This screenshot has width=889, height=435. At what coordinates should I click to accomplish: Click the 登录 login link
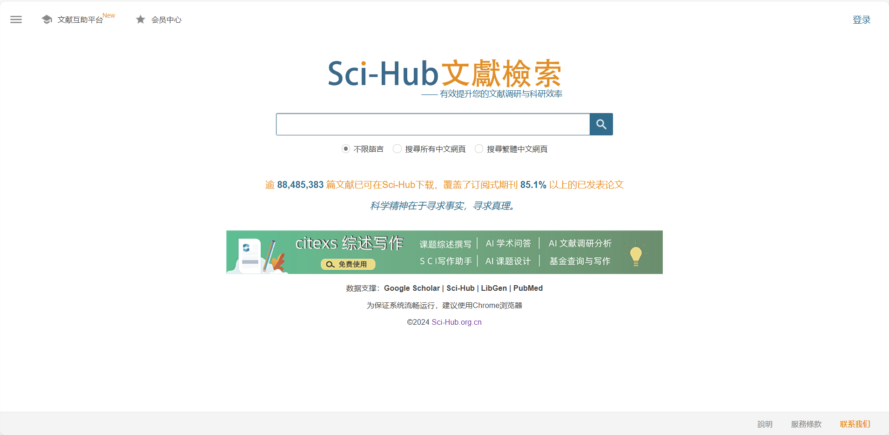[x=862, y=20]
